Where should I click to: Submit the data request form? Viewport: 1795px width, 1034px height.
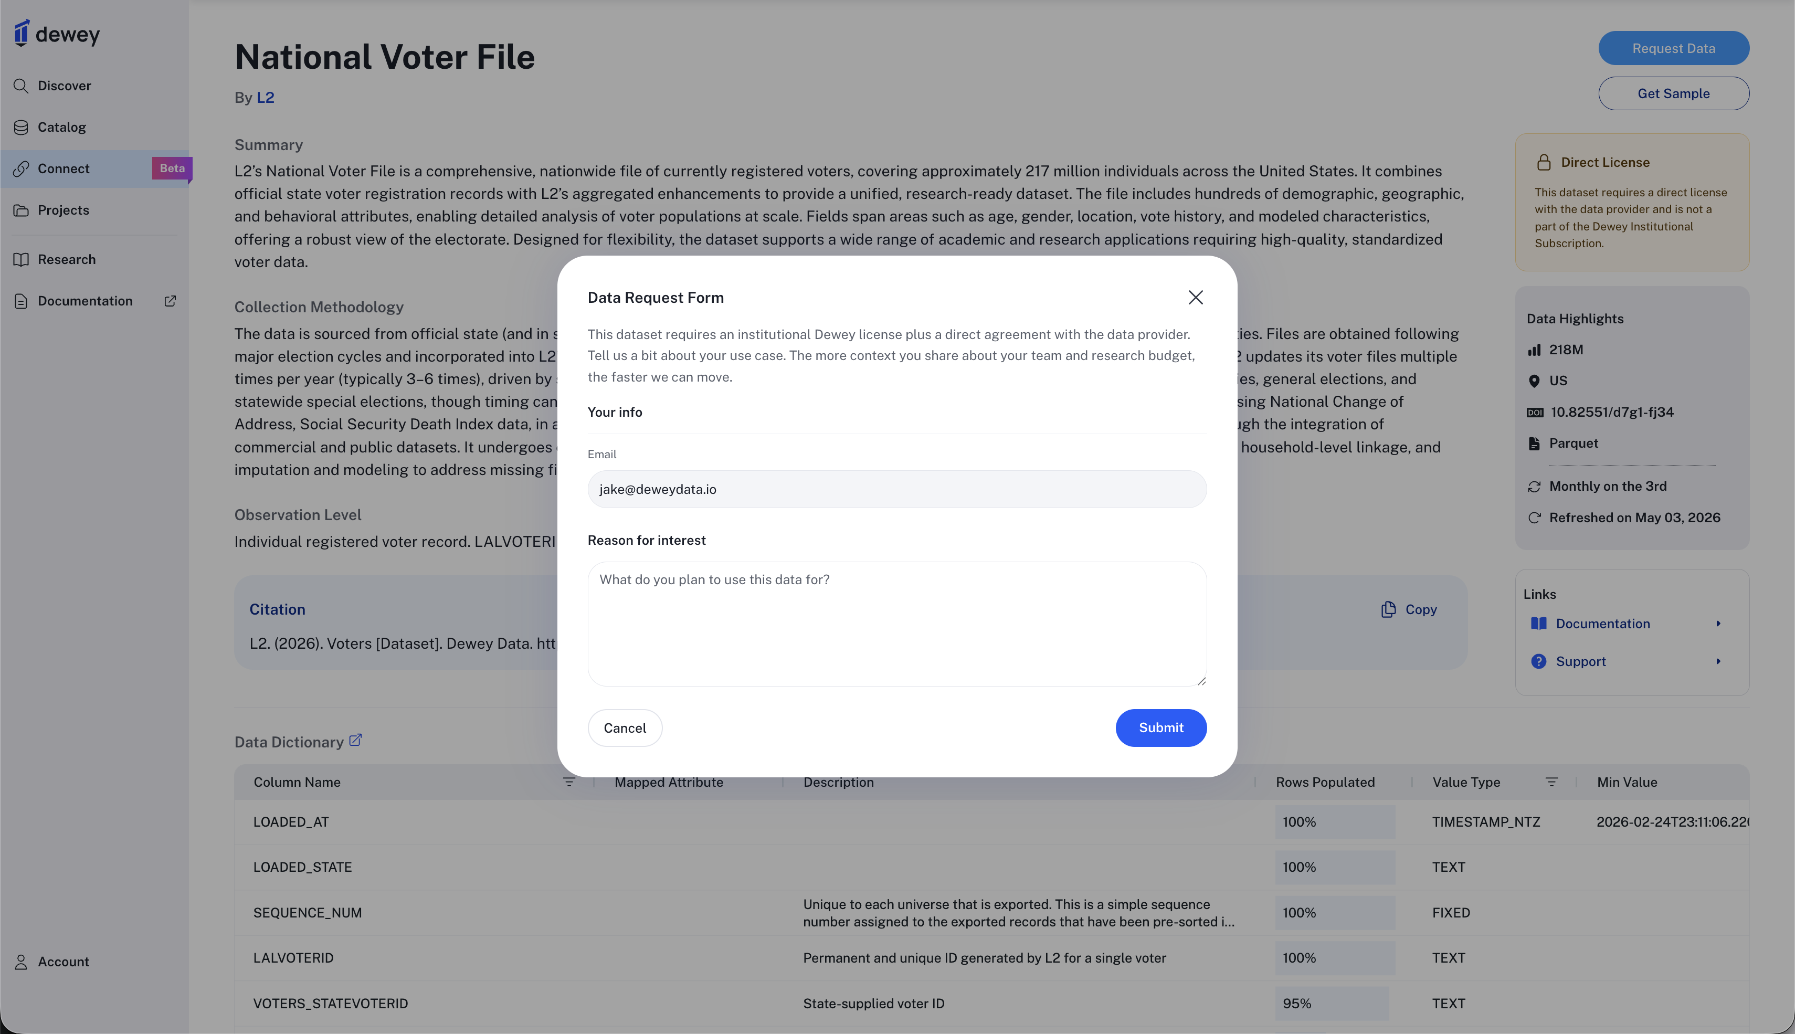pos(1161,728)
